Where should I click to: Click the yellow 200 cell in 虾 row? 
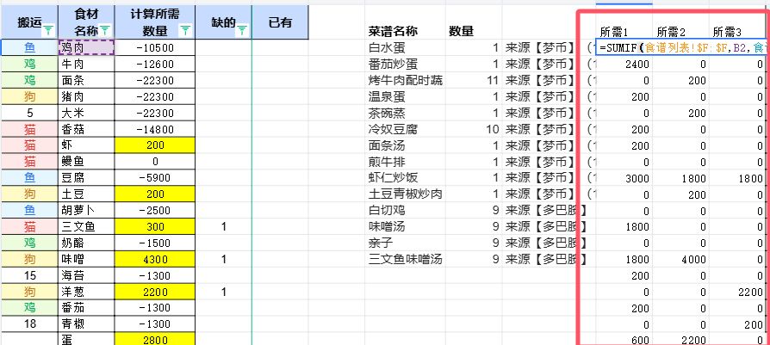pos(155,145)
